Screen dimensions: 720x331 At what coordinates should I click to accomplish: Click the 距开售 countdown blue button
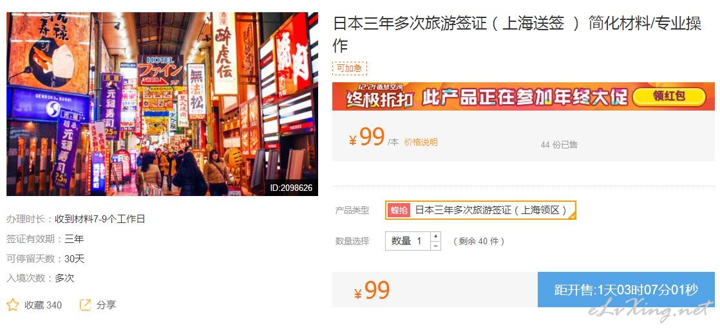[x=627, y=290]
